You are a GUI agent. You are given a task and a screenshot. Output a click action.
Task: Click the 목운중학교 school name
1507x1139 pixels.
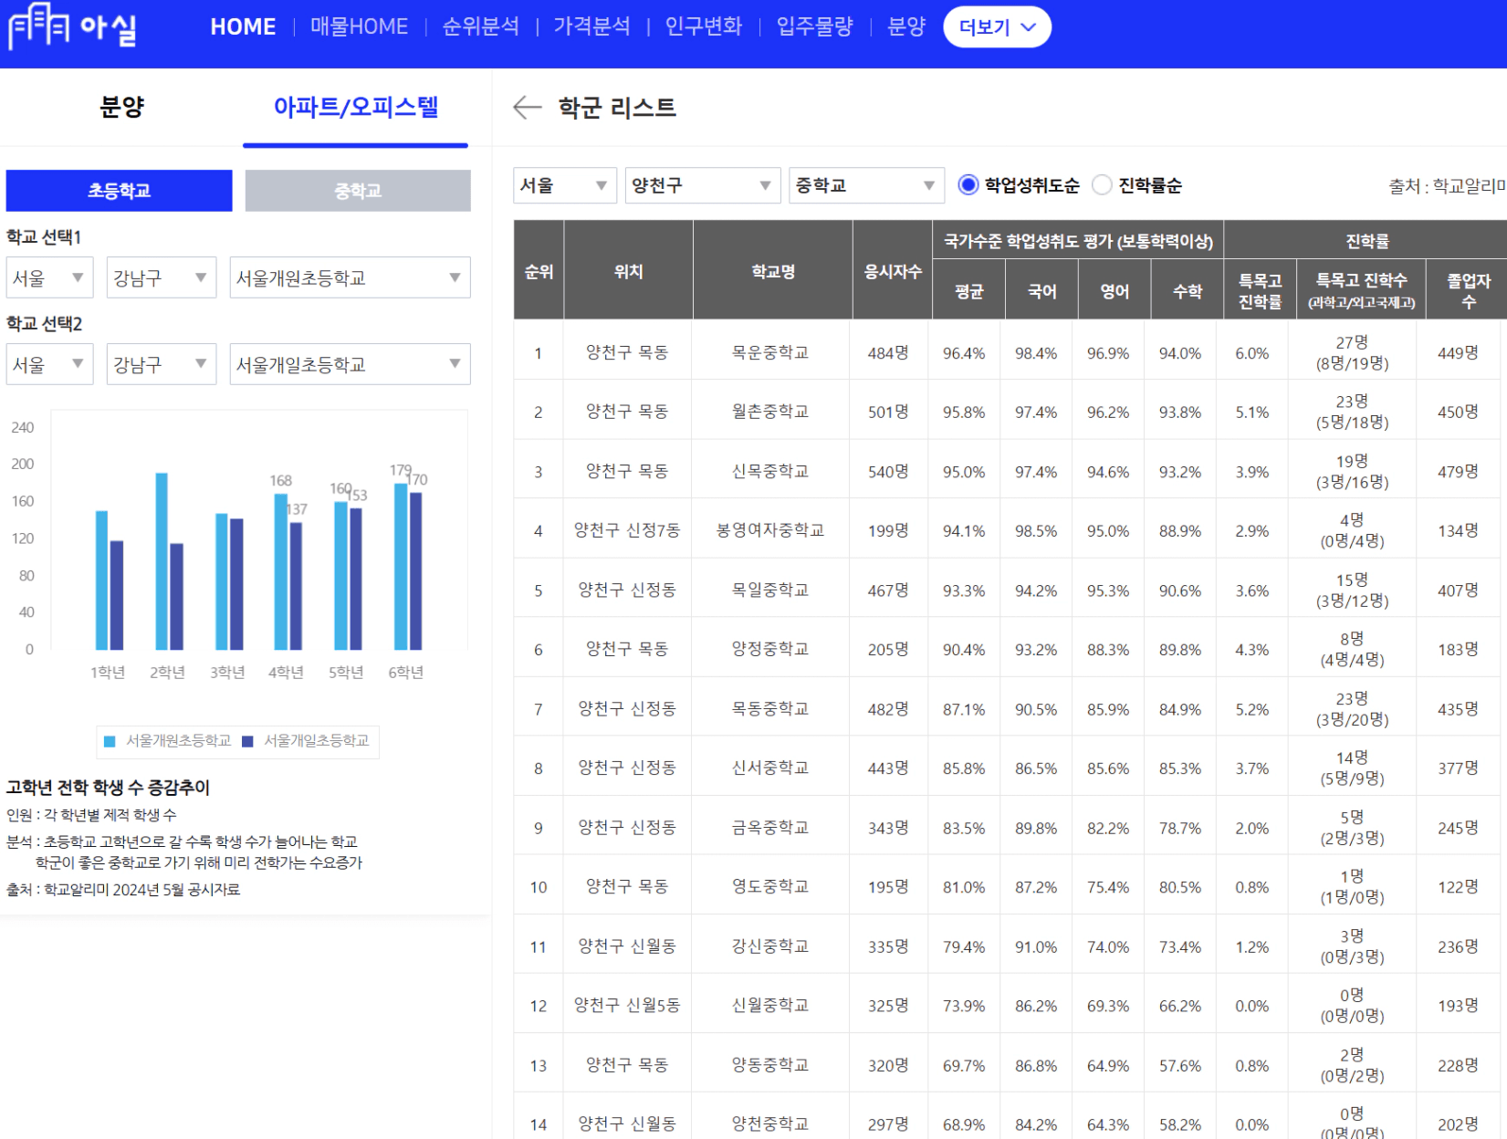point(770,353)
